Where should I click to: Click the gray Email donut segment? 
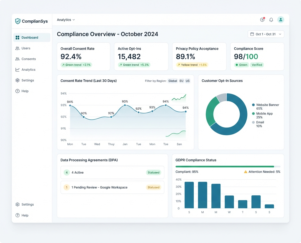point(222,97)
